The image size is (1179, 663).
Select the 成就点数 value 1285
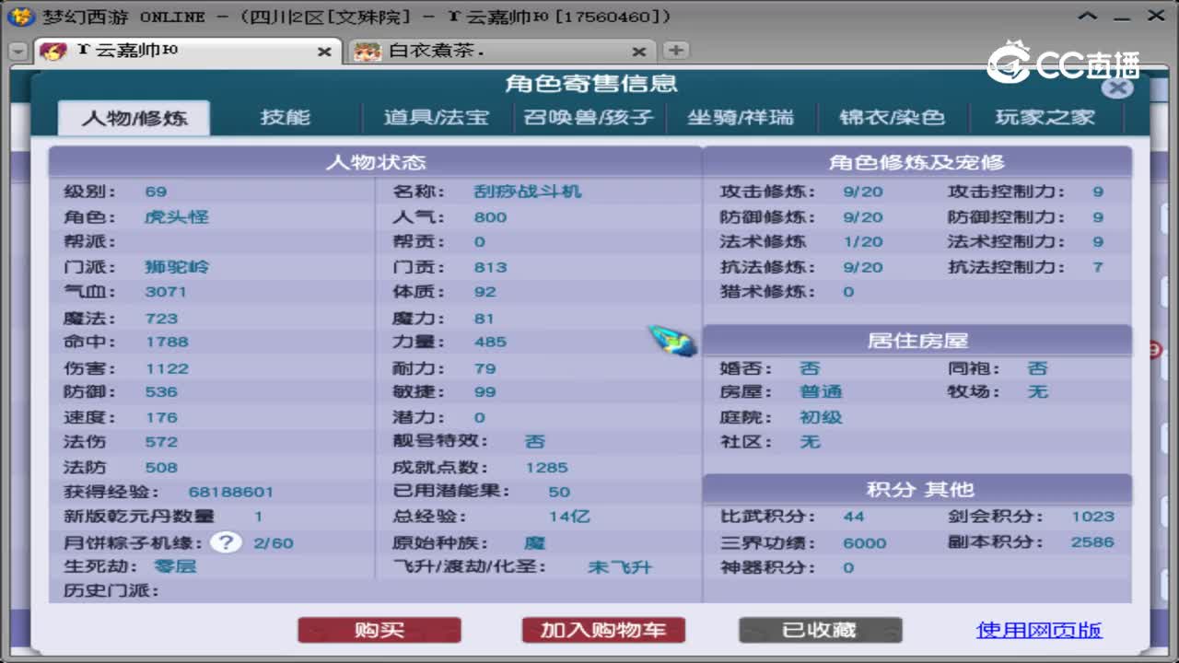547,468
